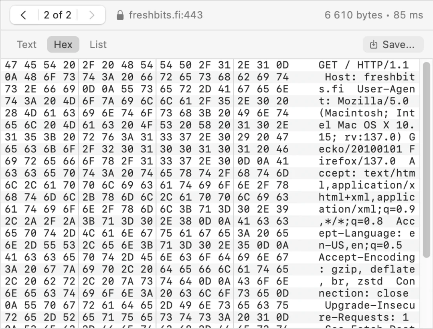Click the "Accept-Encoding" decoded text row
This screenshot has width=433, height=329.
coord(366,257)
